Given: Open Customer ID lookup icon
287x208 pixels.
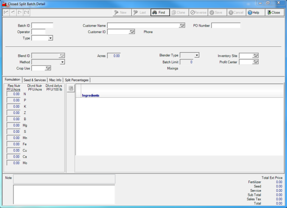Looking at the screenshot, I should tap(132, 32).
